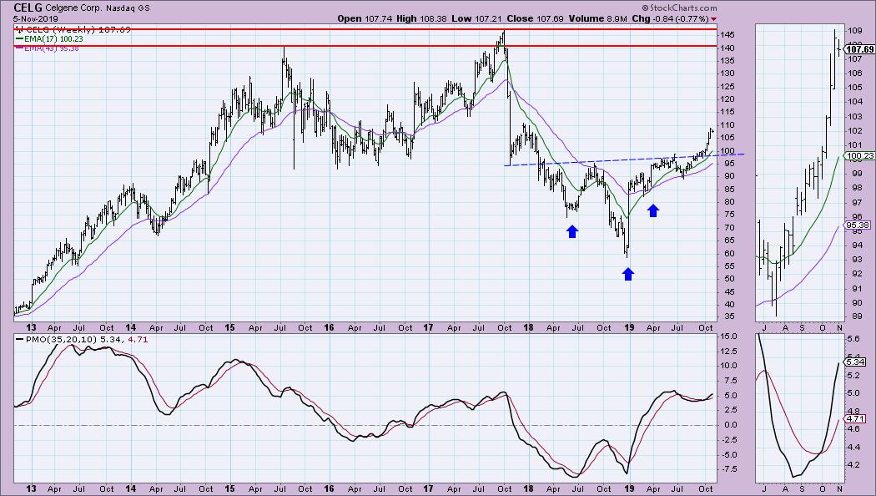Click the 4.71 signal tag on inset axis
Screen dimensions: 876x496
coord(856,419)
